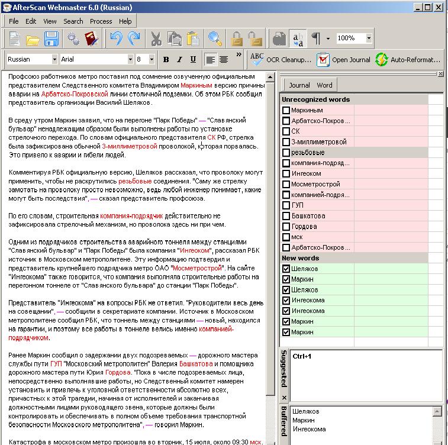Open the Edit menu
The height and width of the screenshot is (445, 448).
[x=31, y=21]
